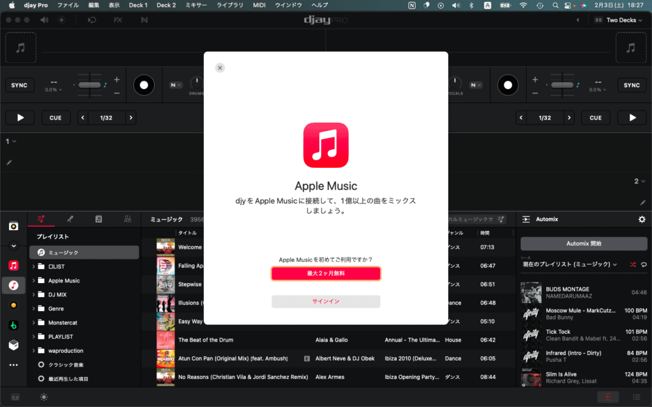This screenshot has height=407, width=652.
Task: Play deck 2
Action: click(x=632, y=118)
